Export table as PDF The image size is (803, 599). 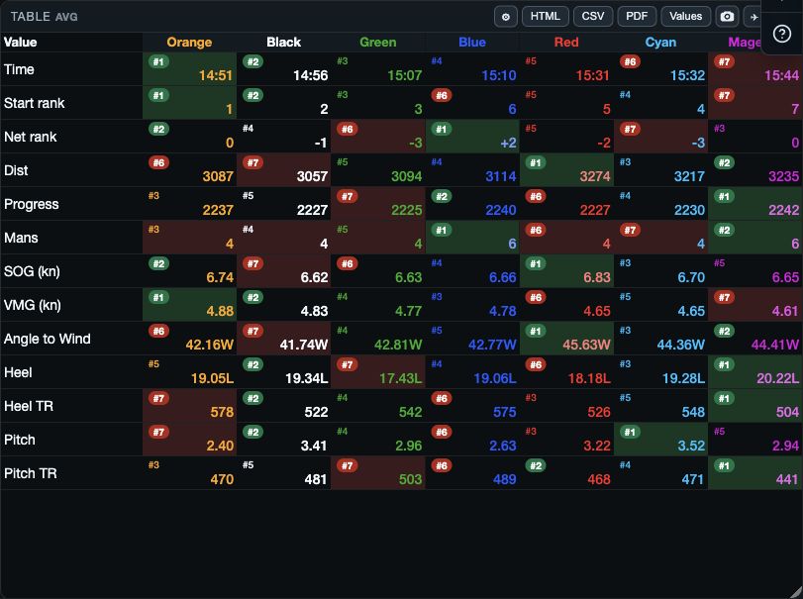[637, 17]
